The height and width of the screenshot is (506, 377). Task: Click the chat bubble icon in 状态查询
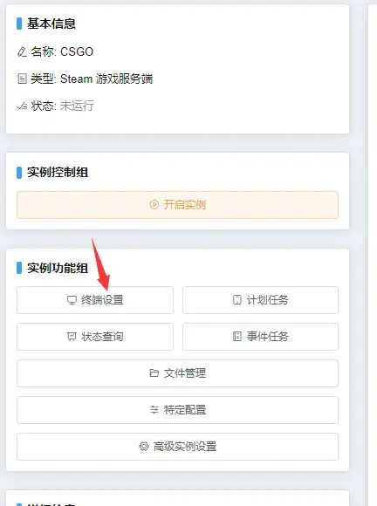click(x=72, y=337)
